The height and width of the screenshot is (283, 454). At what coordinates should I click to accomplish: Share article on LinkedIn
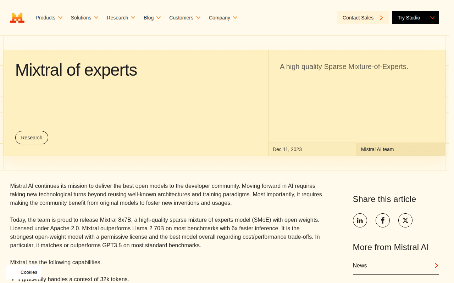pyautogui.click(x=360, y=220)
